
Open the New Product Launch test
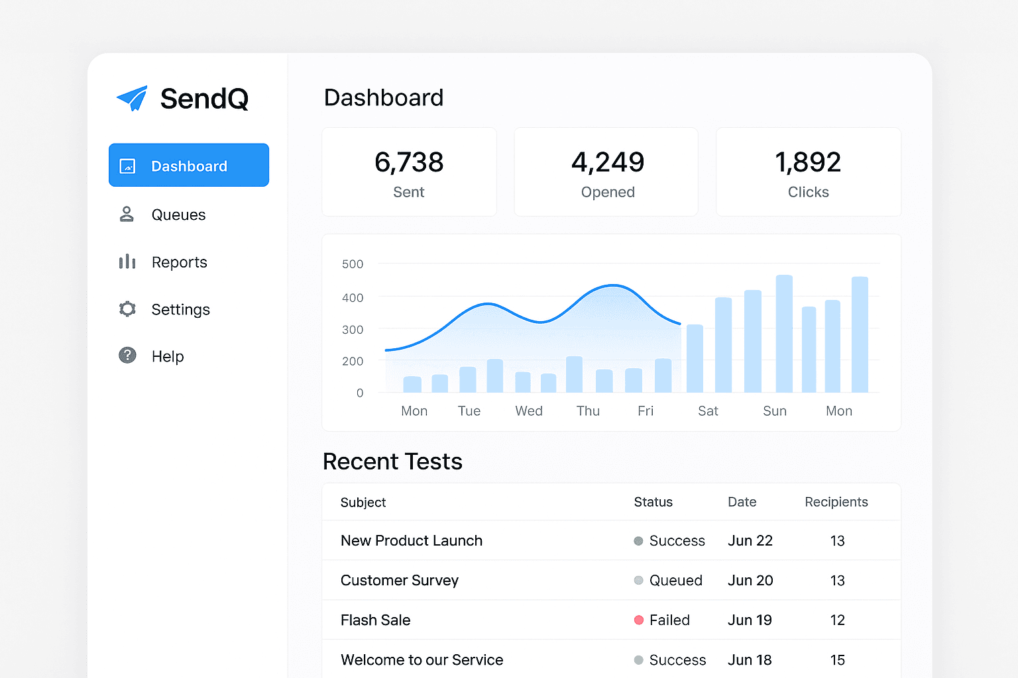click(412, 541)
